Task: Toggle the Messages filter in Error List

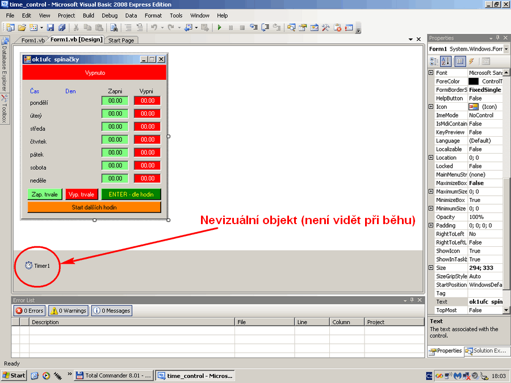Action: click(112, 310)
